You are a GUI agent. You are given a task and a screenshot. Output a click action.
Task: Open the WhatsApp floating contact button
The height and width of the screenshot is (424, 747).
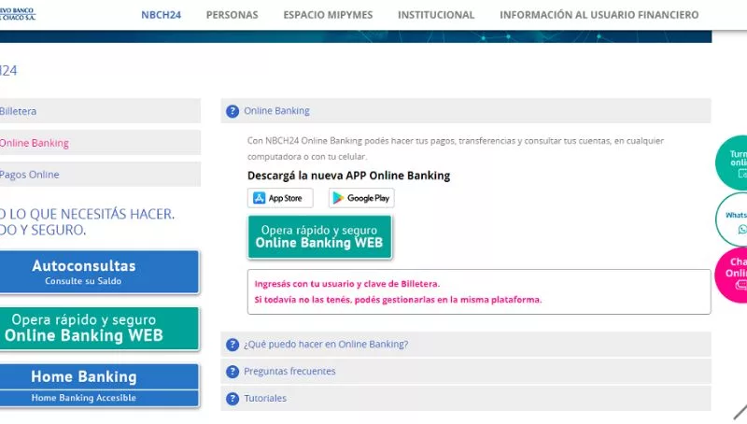coord(733,221)
